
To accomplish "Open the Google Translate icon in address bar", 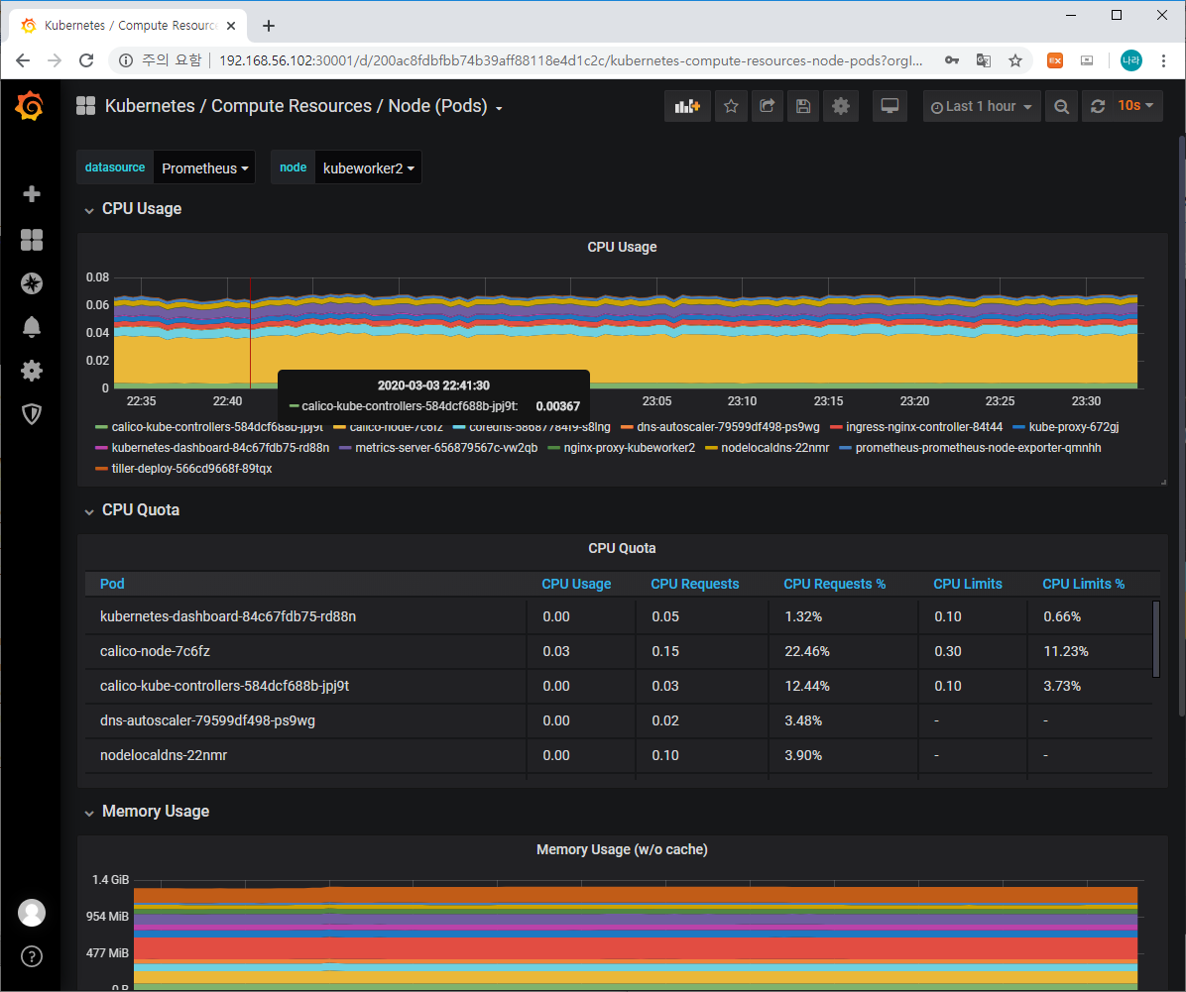I will [x=984, y=60].
